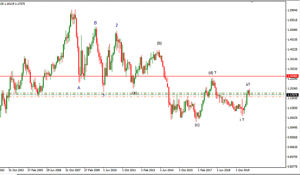Select the blue wave label B

point(96,23)
